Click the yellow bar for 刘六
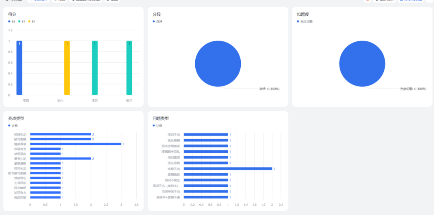434x215 pixels. coord(67,68)
